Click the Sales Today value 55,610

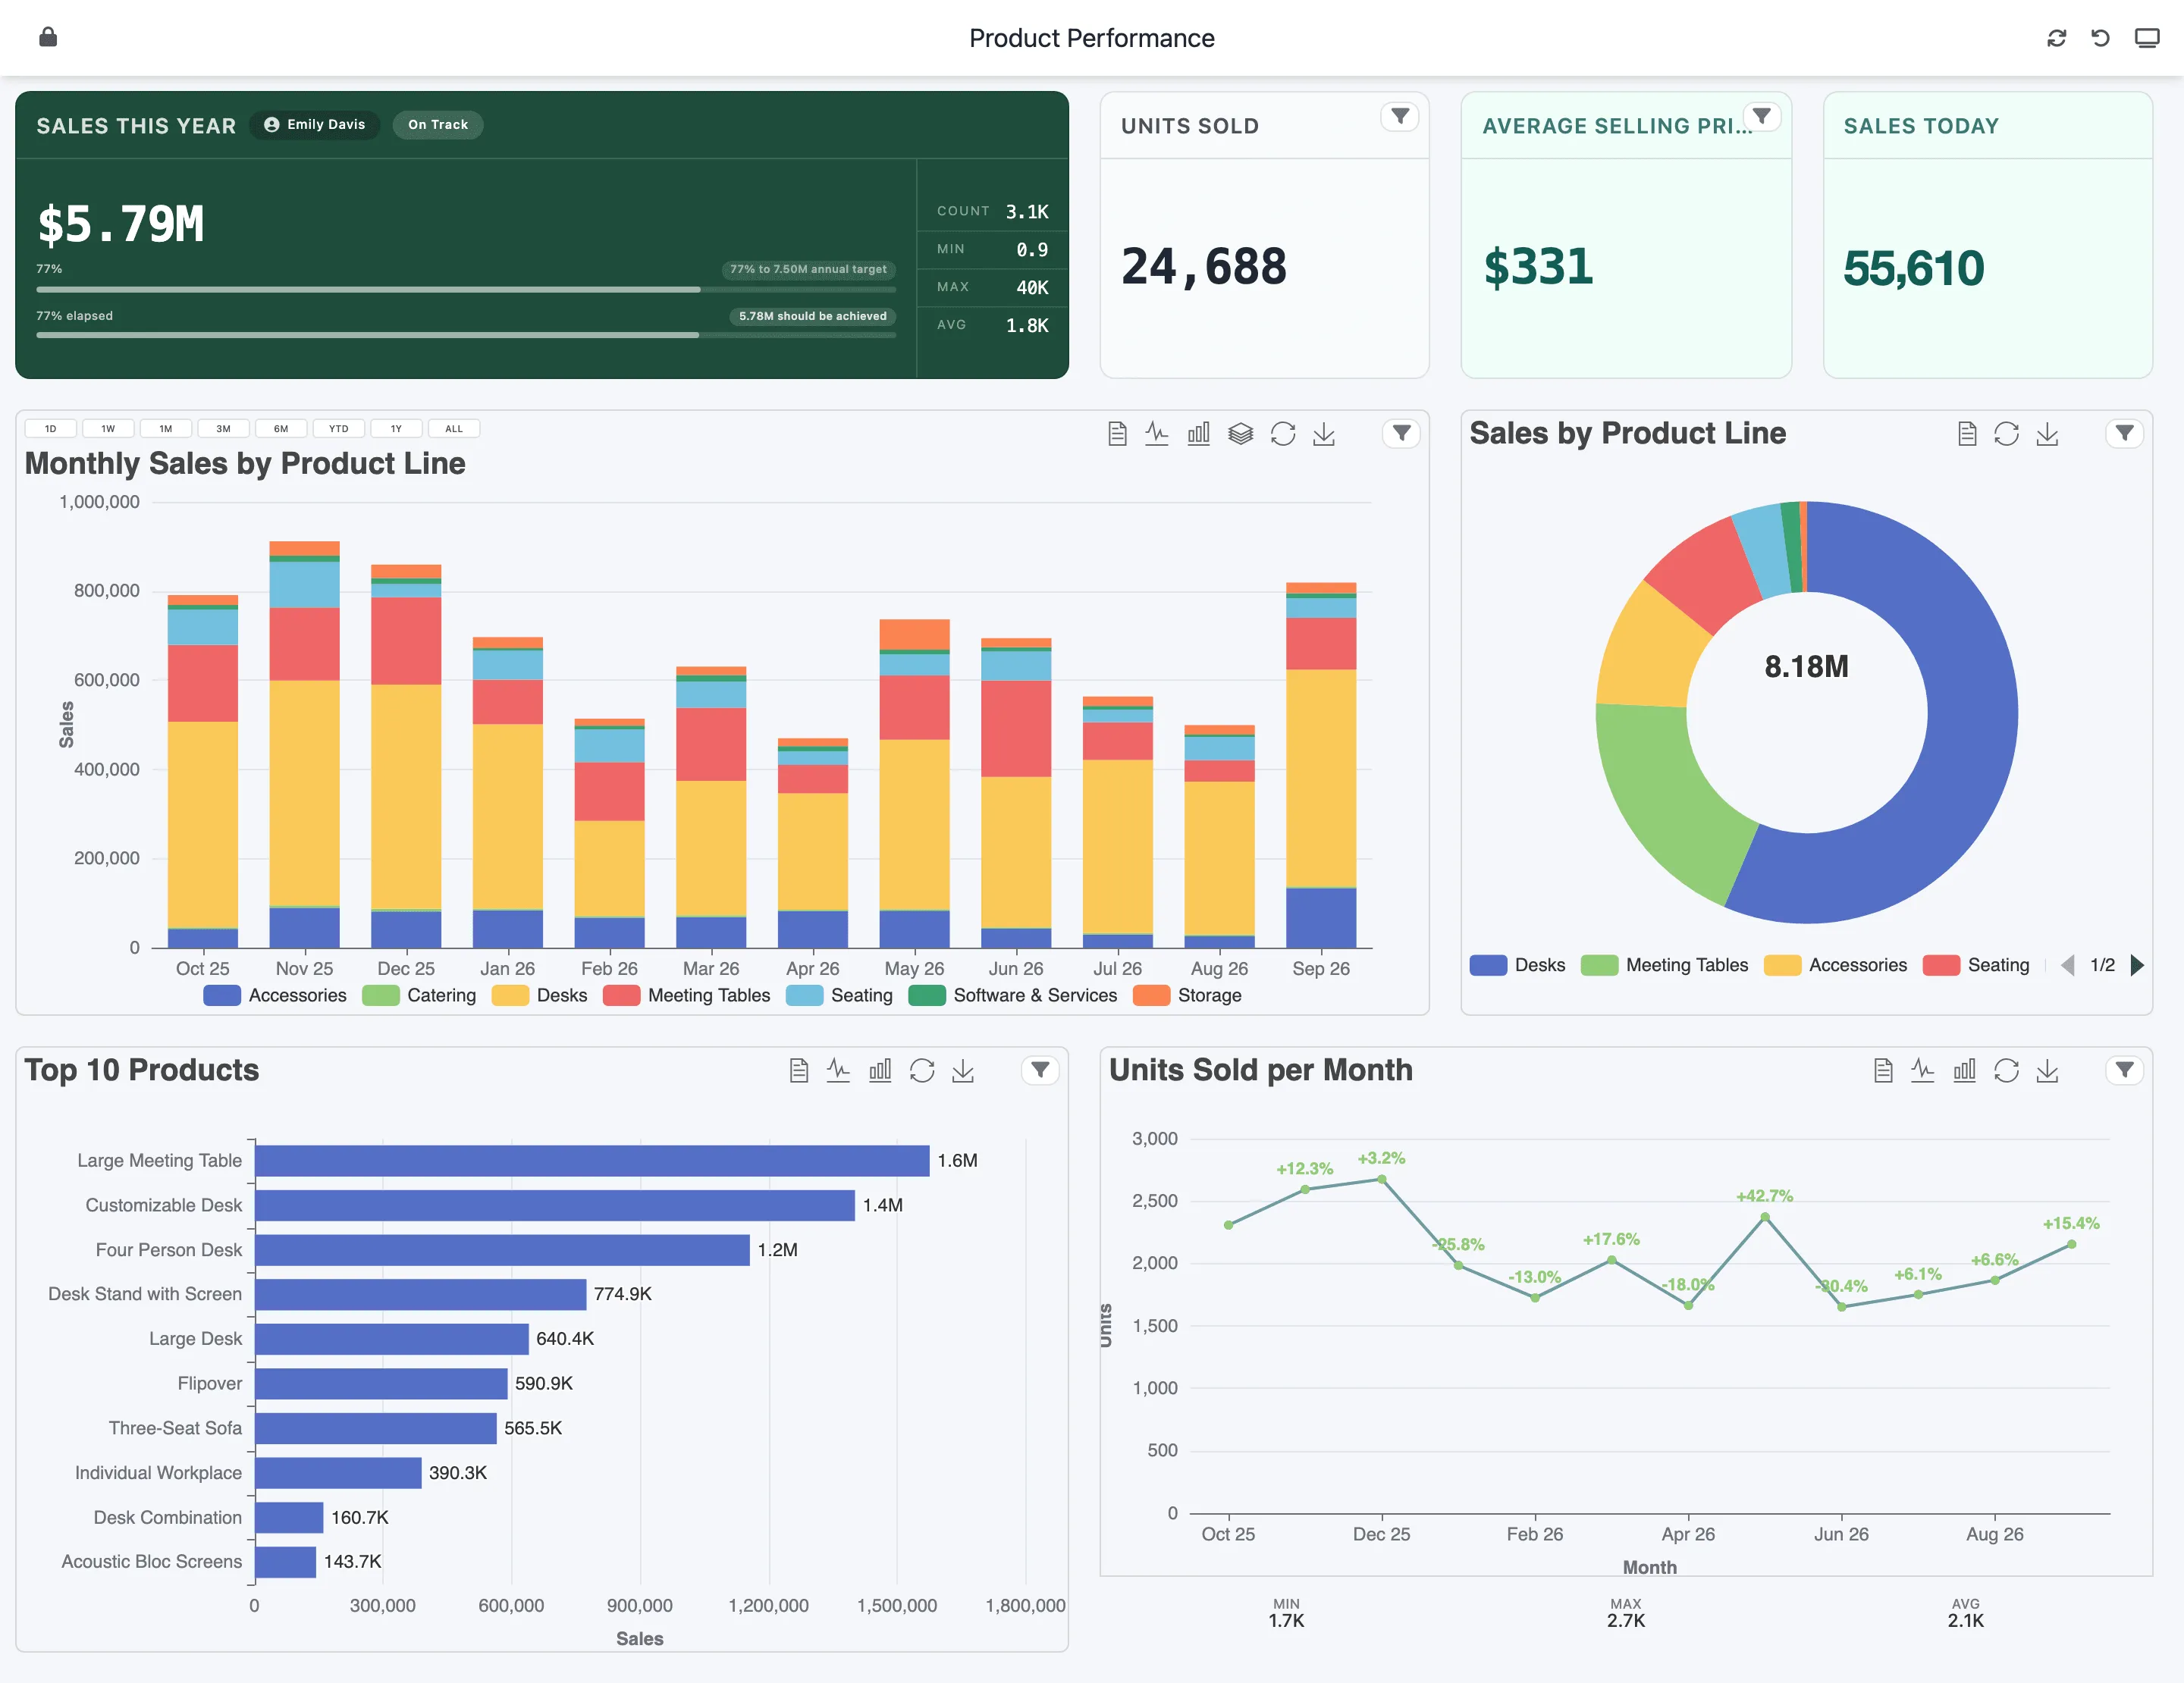[1913, 269]
